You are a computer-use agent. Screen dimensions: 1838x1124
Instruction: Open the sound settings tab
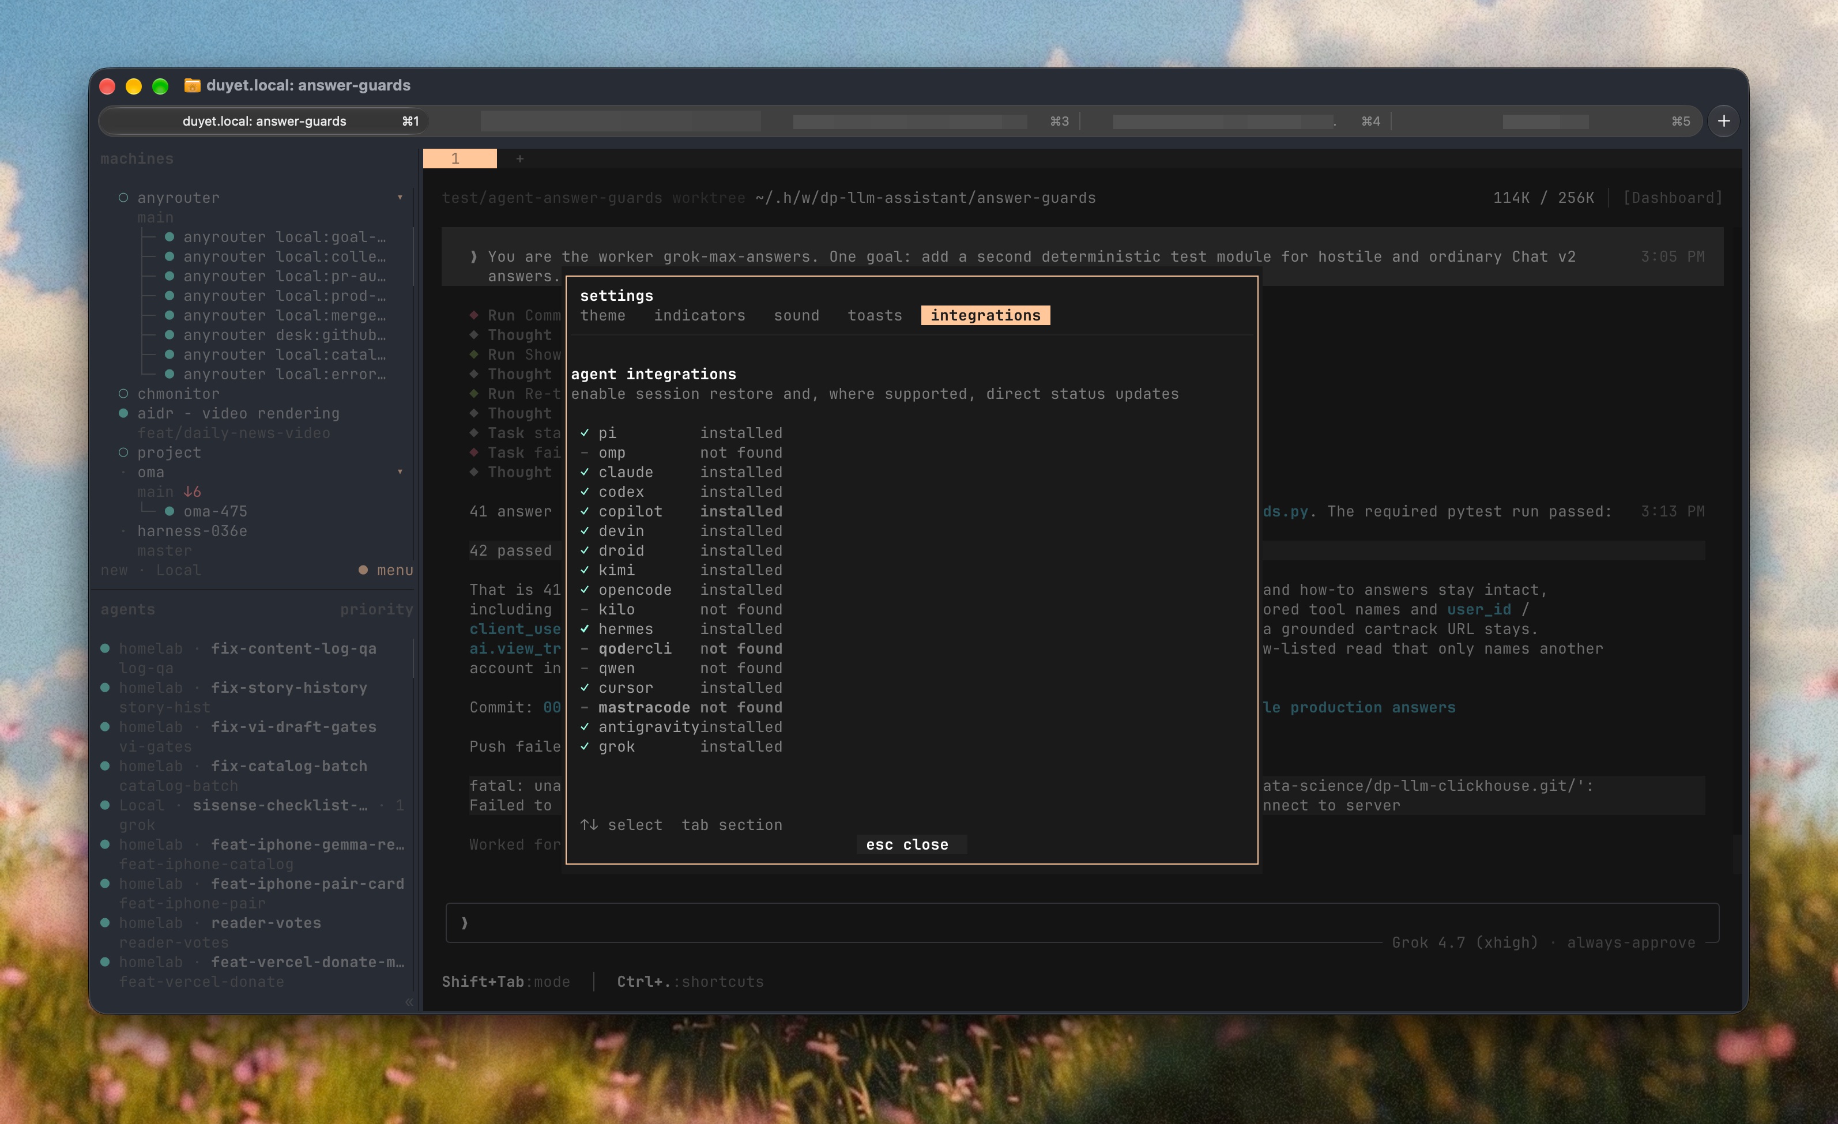[796, 315]
